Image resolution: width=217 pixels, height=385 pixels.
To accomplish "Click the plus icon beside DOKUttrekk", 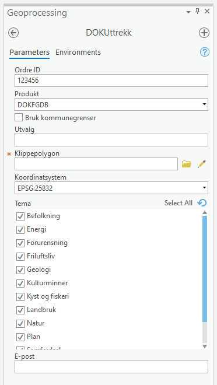I will tap(204, 33).
